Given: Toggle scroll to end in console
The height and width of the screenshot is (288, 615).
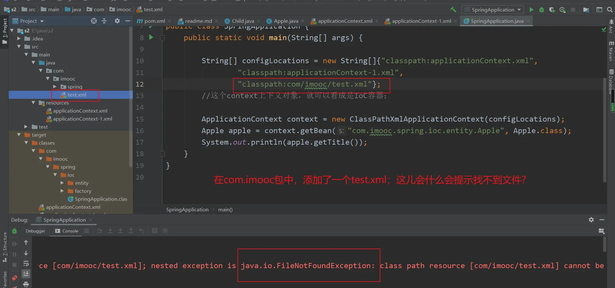Looking at the screenshot, I should point(26,274).
